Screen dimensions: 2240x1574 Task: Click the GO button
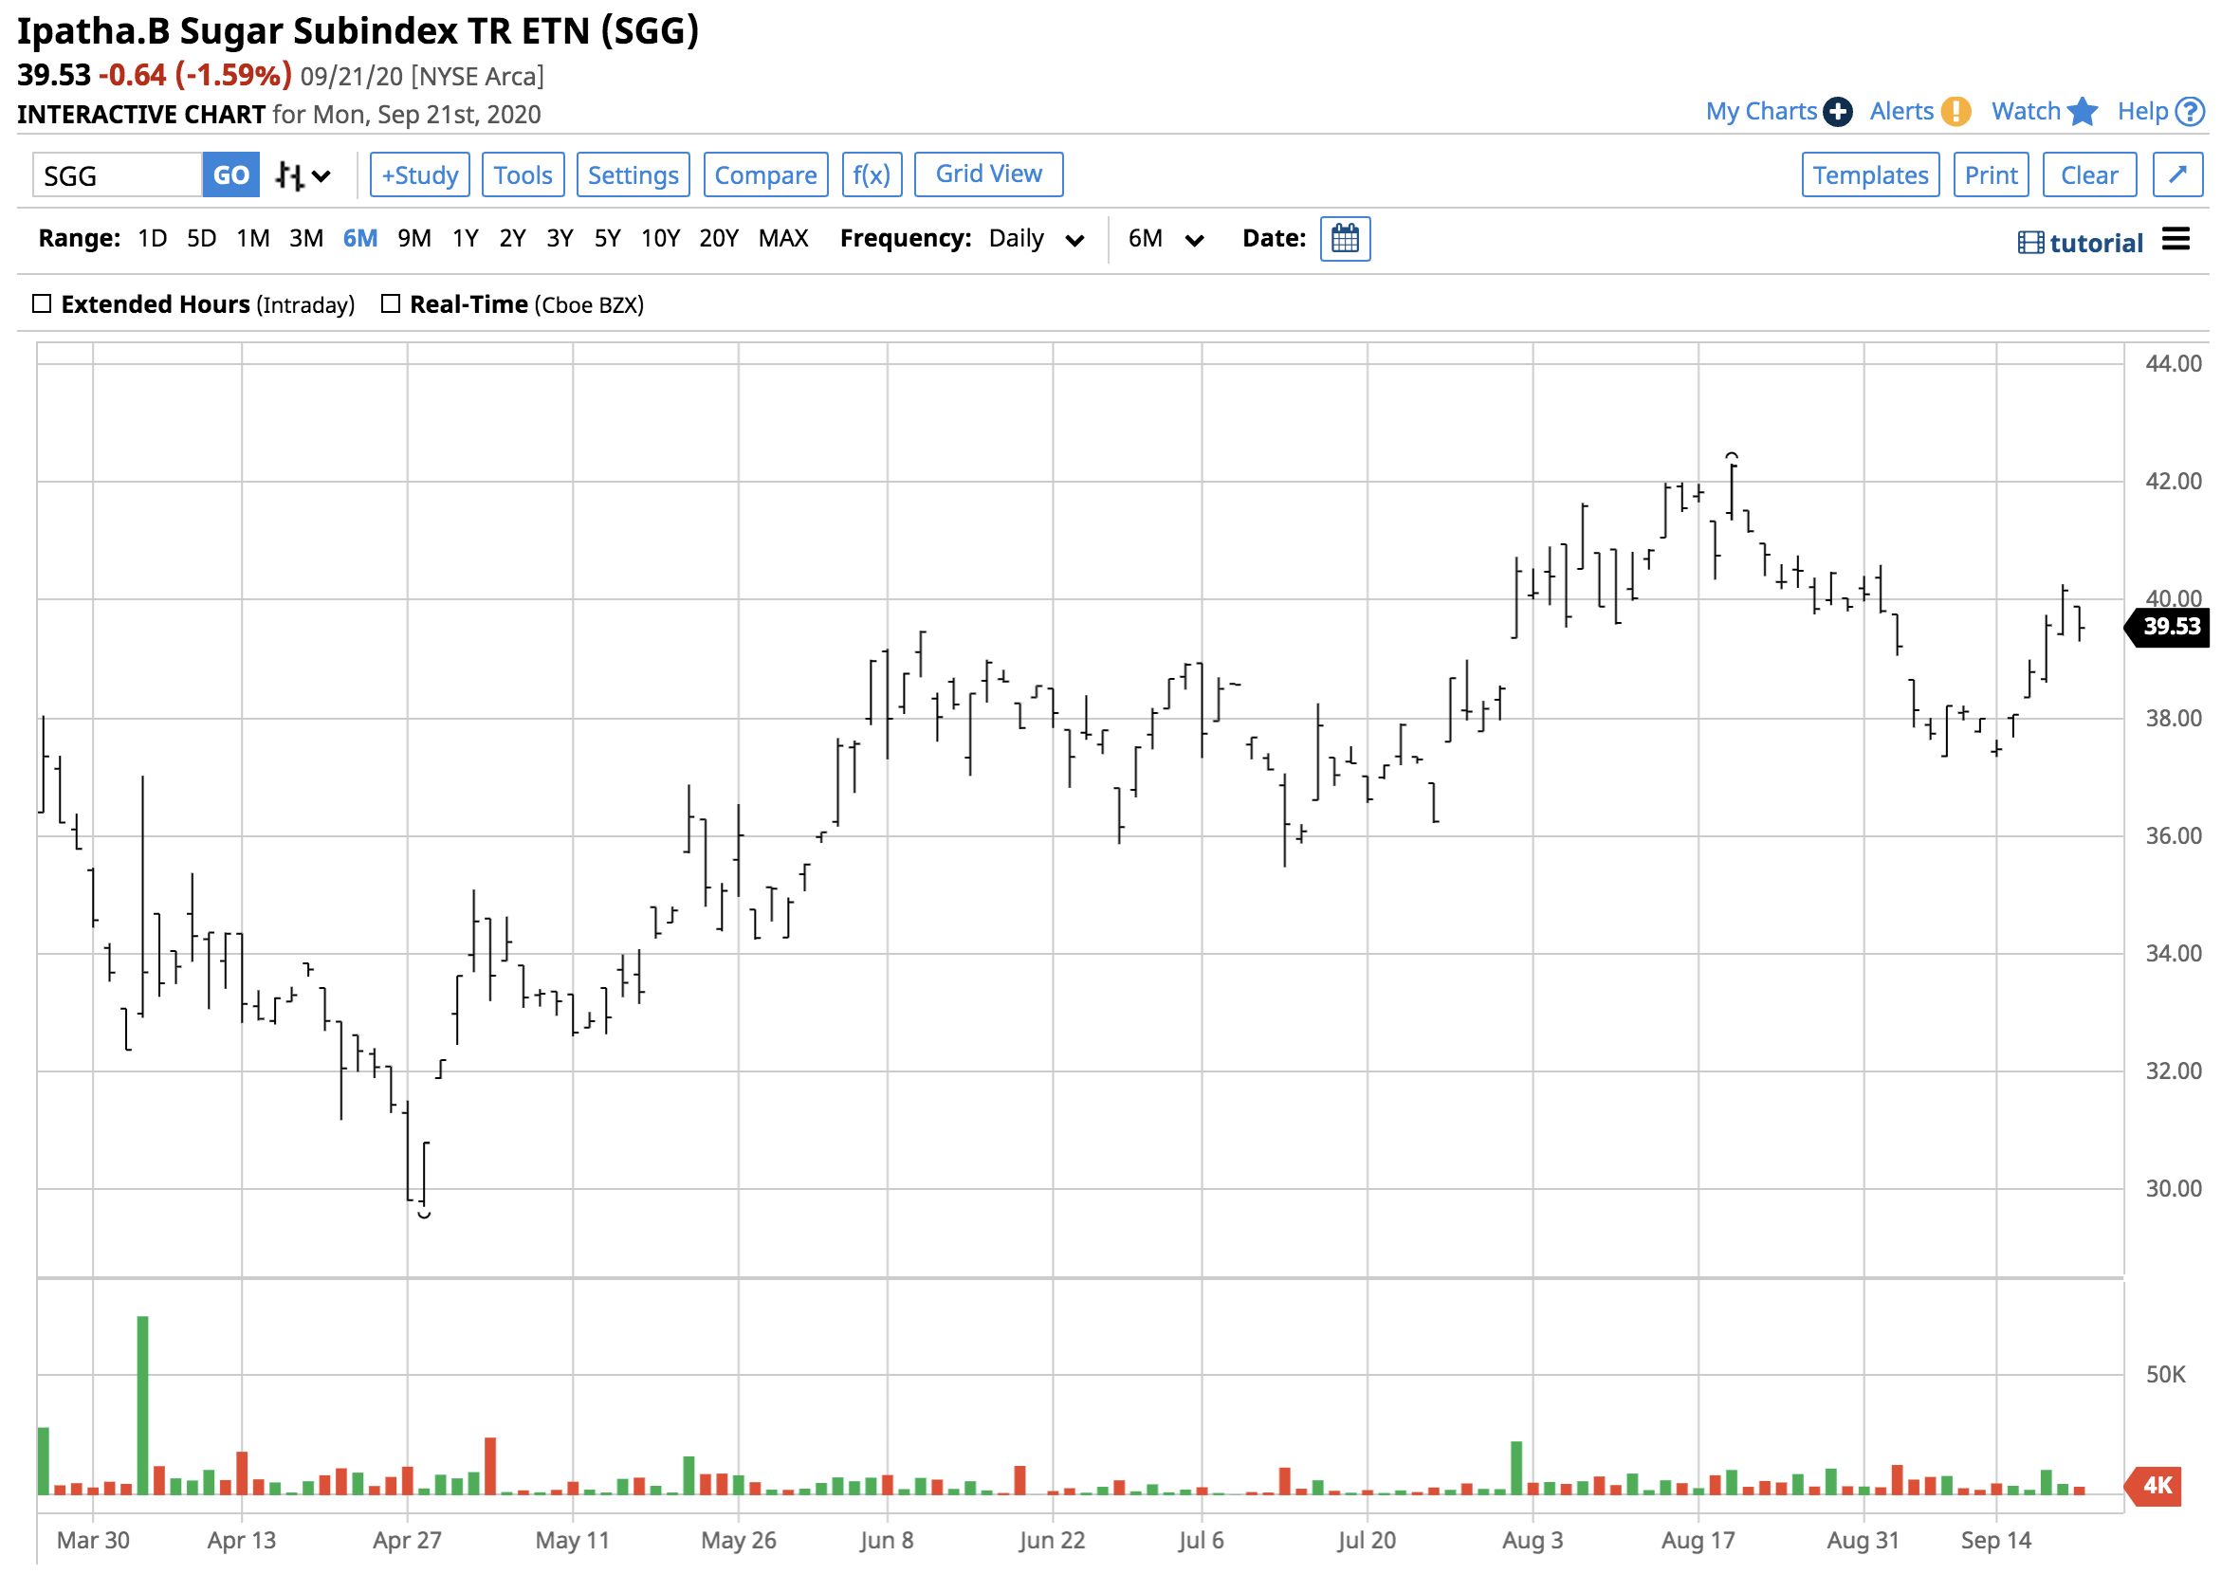[x=230, y=175]
